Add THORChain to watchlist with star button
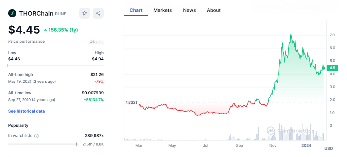The width and height of the screenshot is (347, 157). click(85, 13)
